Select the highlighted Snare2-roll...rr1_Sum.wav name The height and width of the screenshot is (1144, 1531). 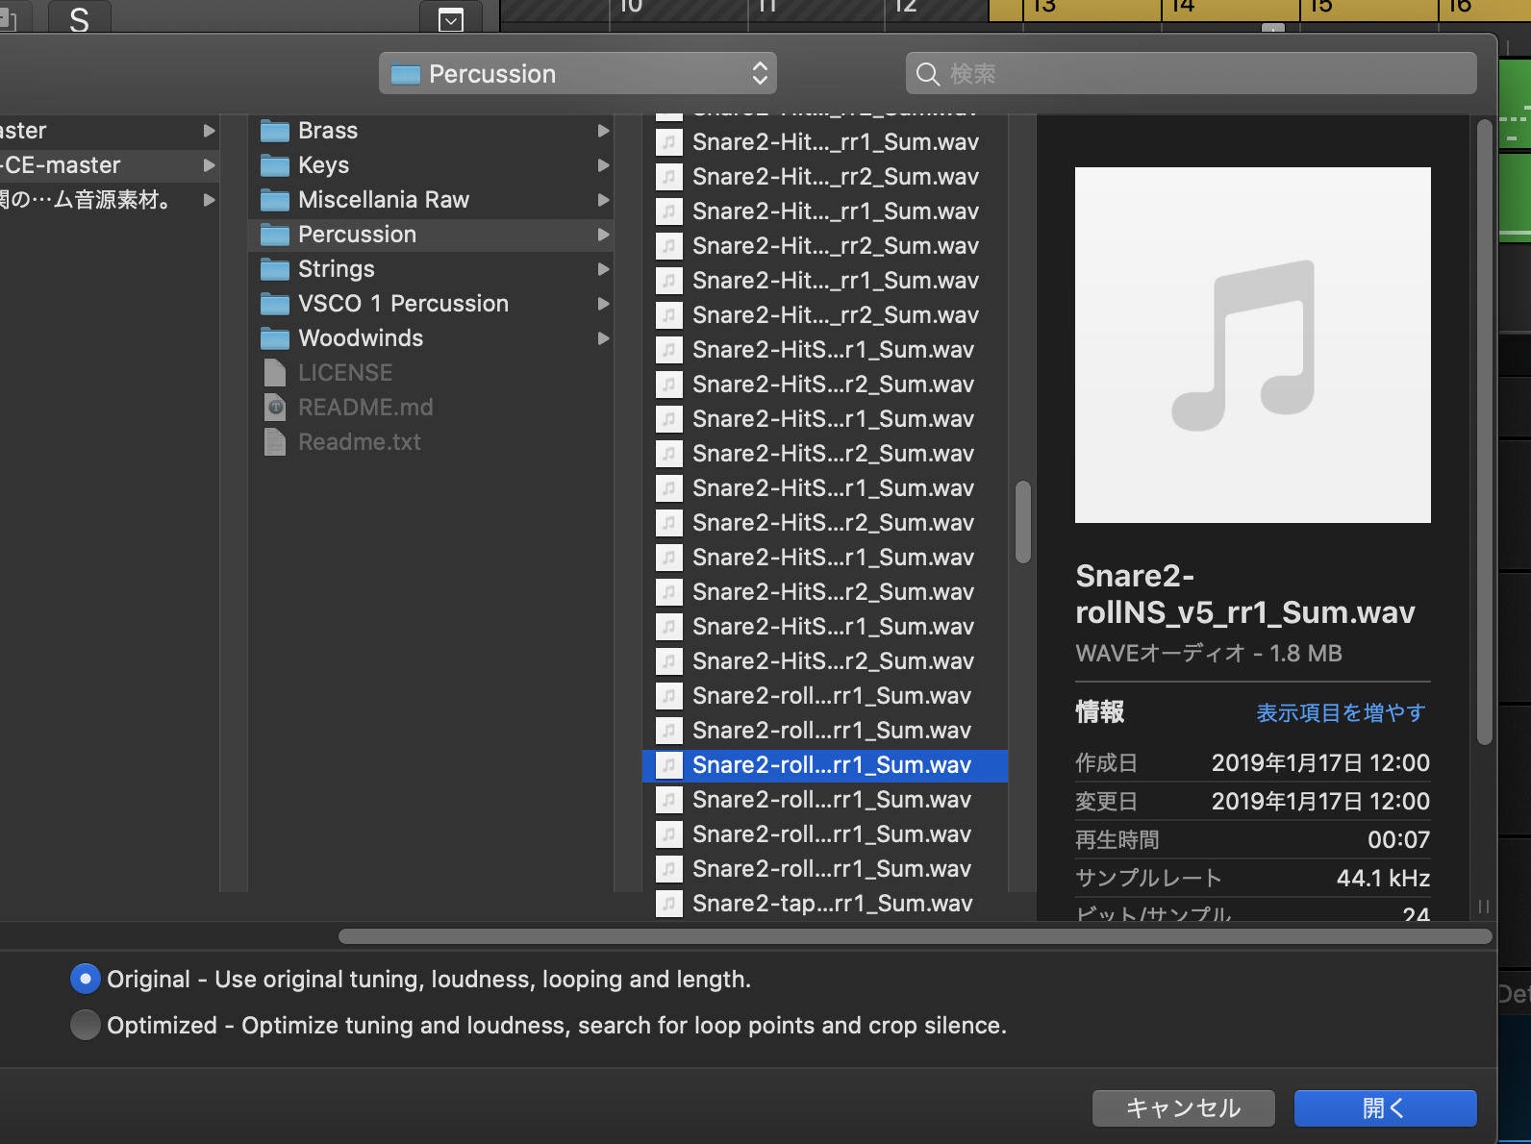click(x=832, y=765)
